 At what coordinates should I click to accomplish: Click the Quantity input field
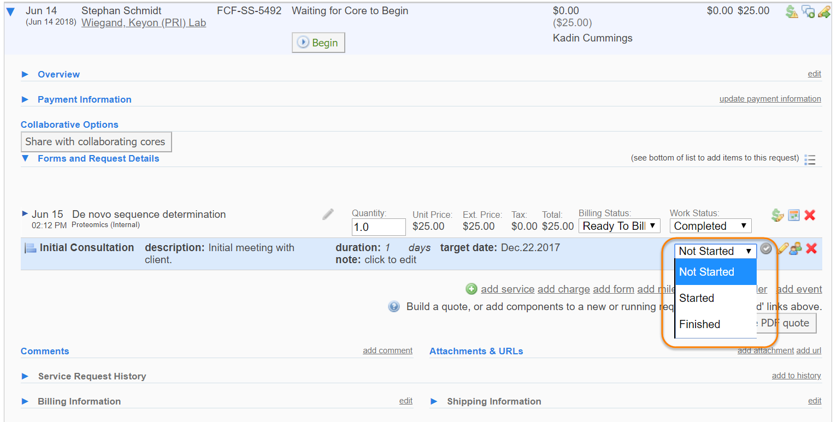(378, 227)
